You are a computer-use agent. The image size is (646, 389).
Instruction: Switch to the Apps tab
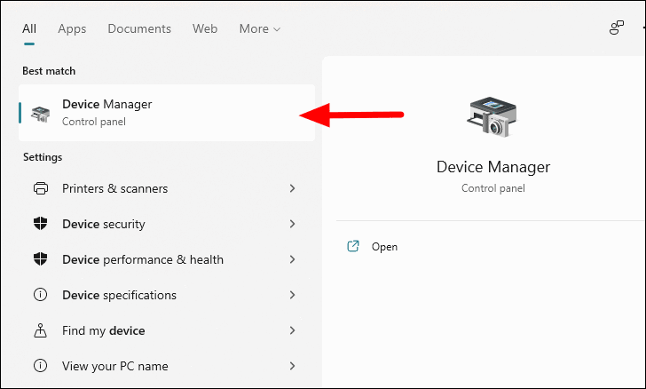(x=72, y=29)
